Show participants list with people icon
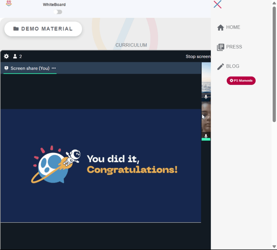Screen dimensions: 277x250 (x=17, y=56)
